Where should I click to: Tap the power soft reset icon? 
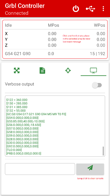coord(76,9)
